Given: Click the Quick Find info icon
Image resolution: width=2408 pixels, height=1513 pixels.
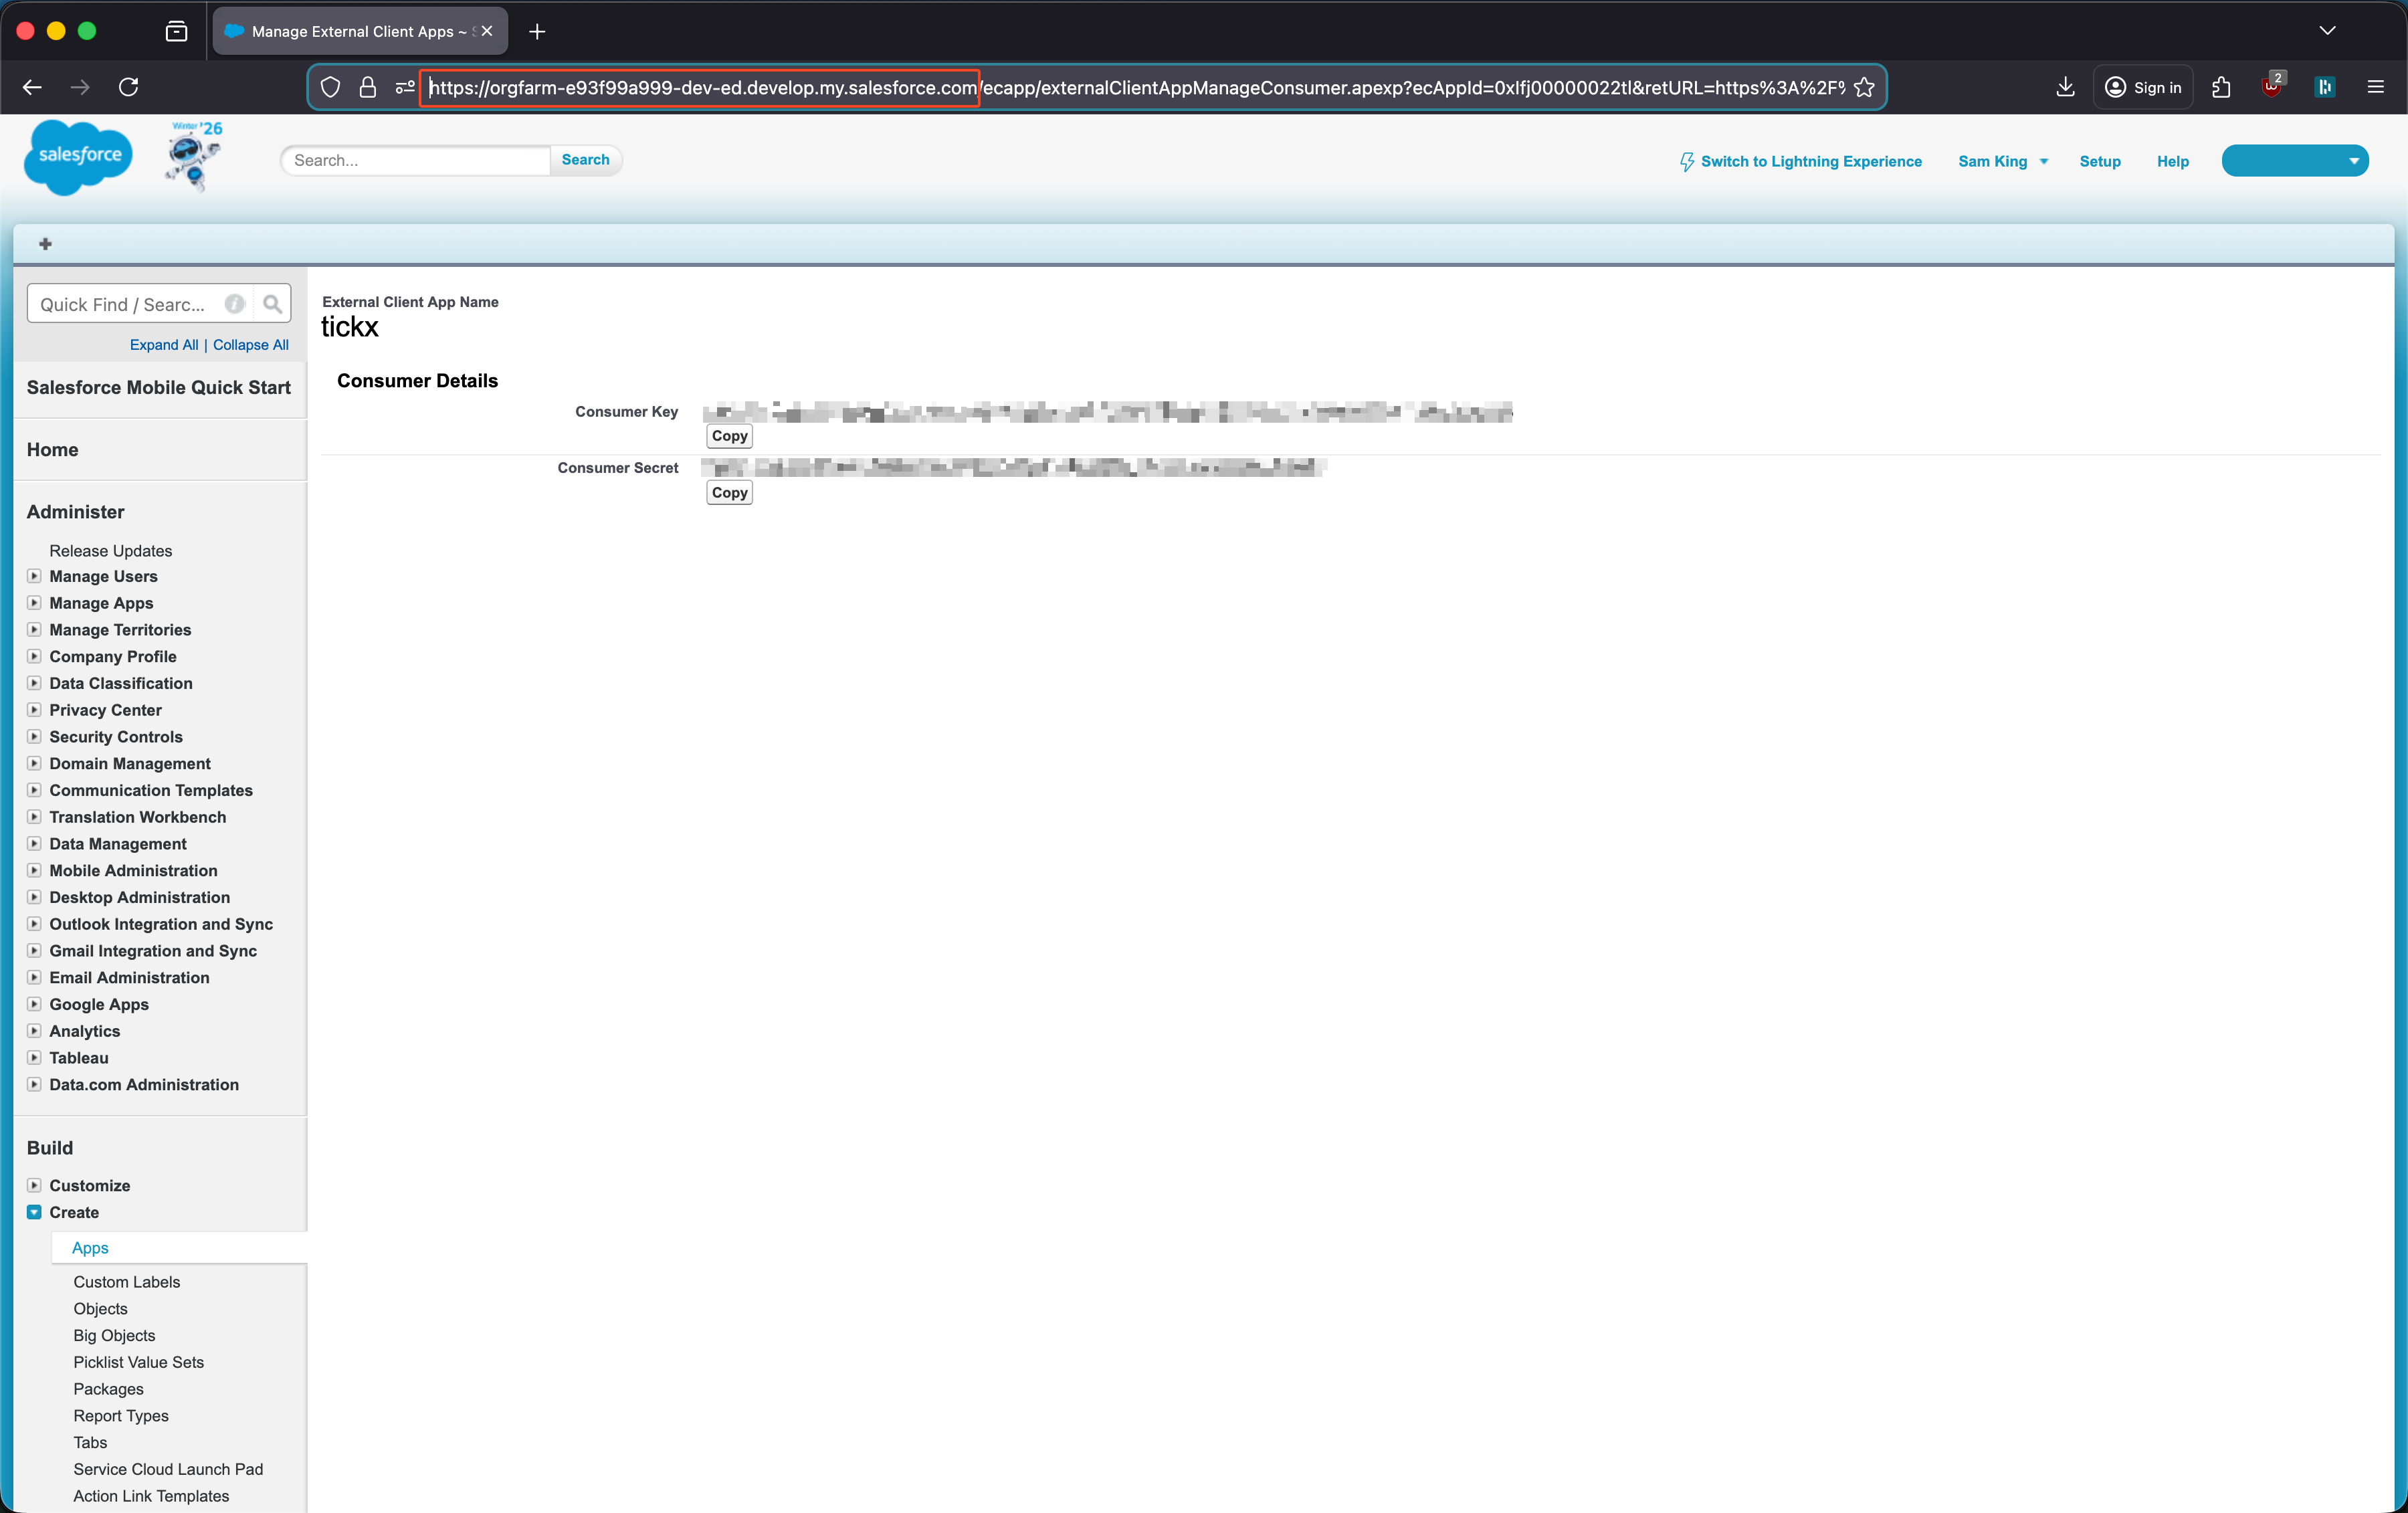Looking at the screenshot, I should point(234,304).
